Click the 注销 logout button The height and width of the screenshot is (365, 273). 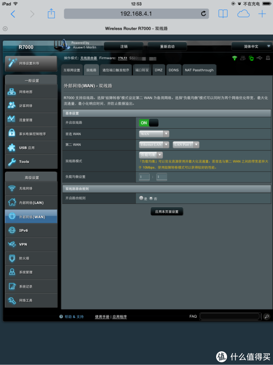pos(124,47)
